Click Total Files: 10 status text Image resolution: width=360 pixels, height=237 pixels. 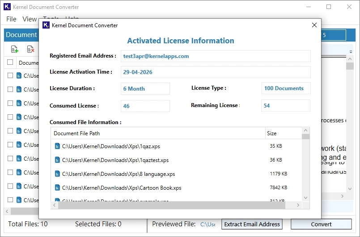pyautogui.click(x=28, y=224)
